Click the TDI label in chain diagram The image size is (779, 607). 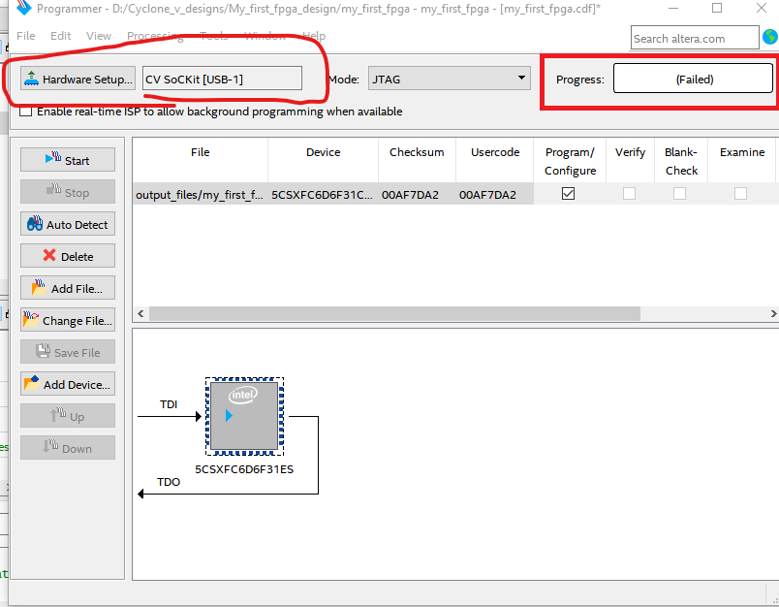tap(169, 404)
